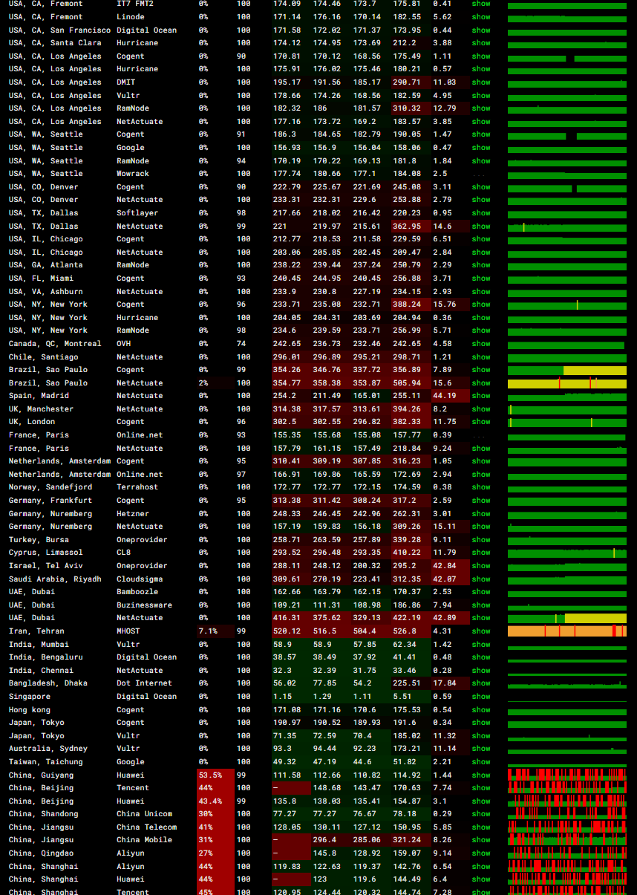637x895 pixels.
Task: Select '53.5%' loss value for Guiyang
Action: coord(210,775)
